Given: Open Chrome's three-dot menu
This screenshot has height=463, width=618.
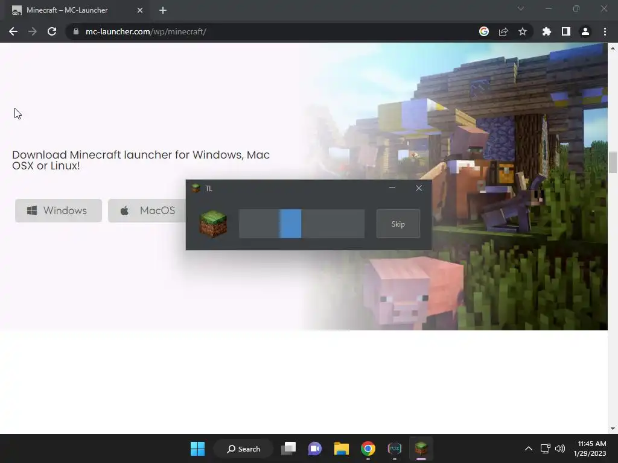Looking at the screenshot, I should (x=605, y=31).
